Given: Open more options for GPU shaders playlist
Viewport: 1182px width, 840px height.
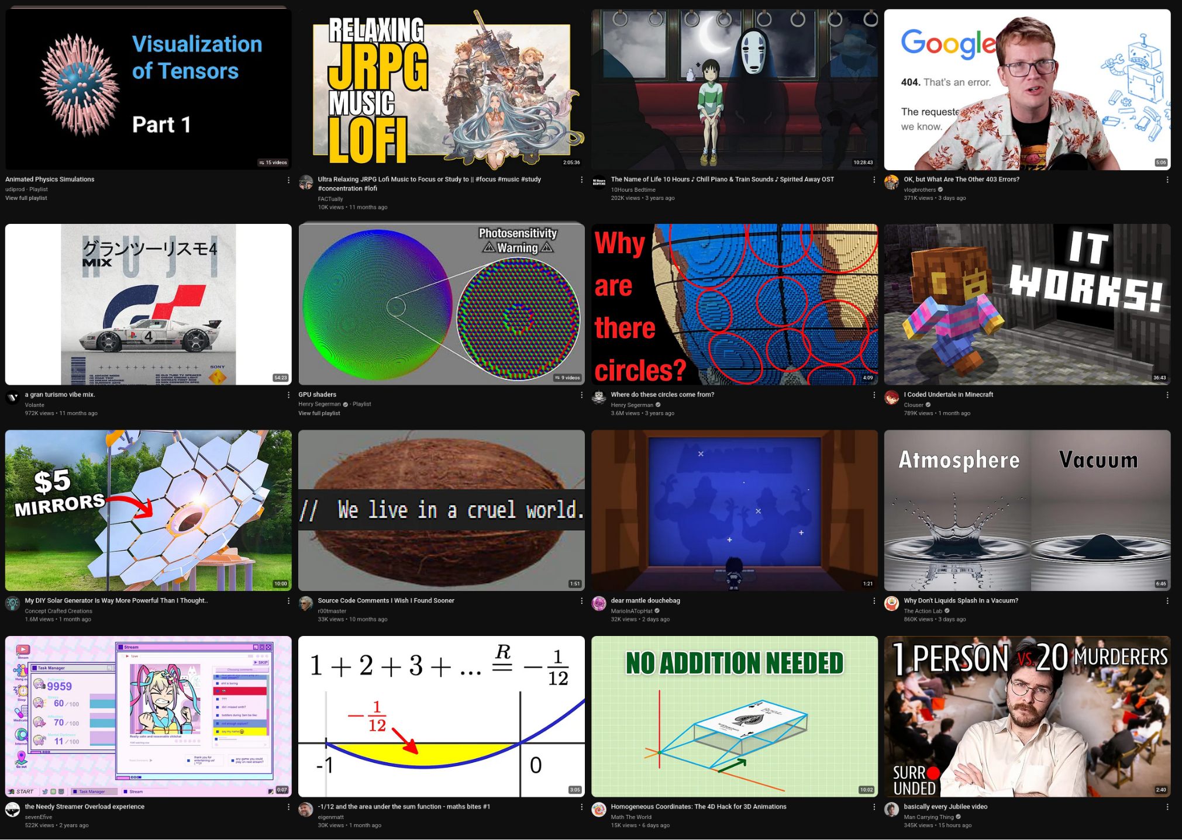Looking at the screenshot, I should coord(581,395).
